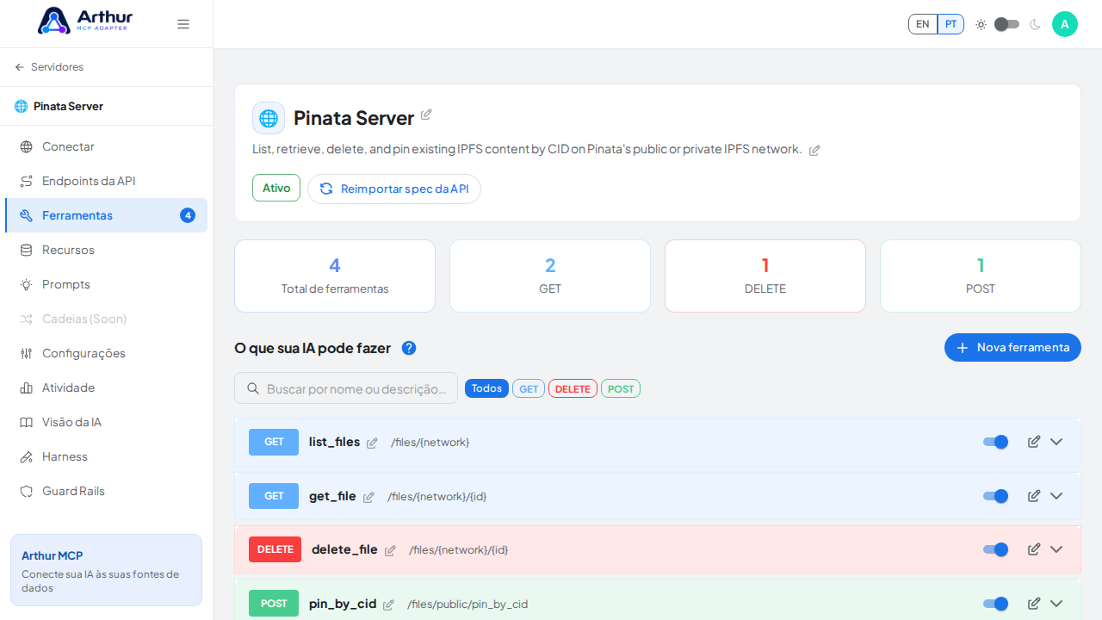The image size is (1102, 620).
Task: Filter tools by POST method
Action: 621,388
